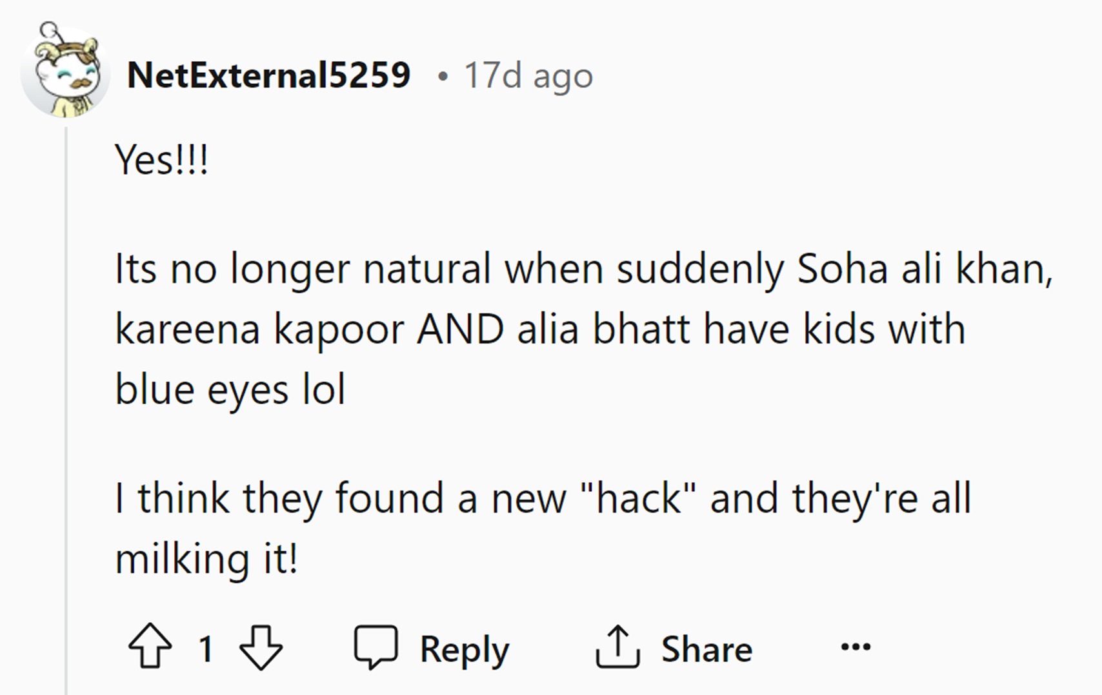Viewport: 1102px width, 695px height.
Task: Upvote the NetExternal5259 comment
Action: (x=150, y=647)
